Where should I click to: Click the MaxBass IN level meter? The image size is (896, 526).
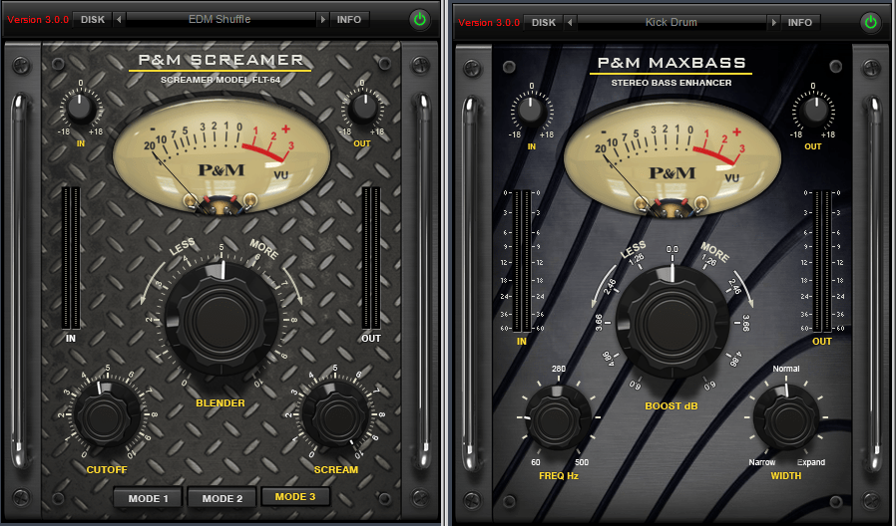(x=522, y=261)
